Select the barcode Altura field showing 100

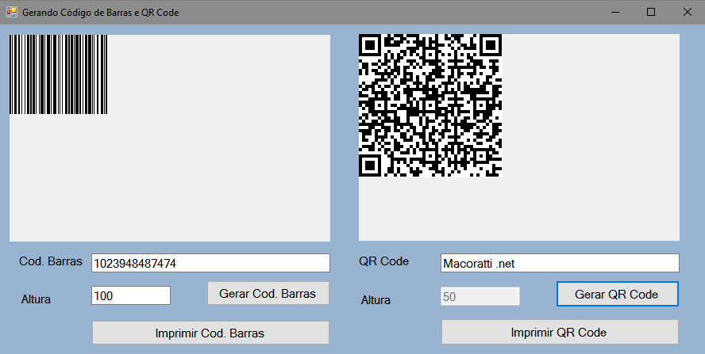tap(131, 295)
